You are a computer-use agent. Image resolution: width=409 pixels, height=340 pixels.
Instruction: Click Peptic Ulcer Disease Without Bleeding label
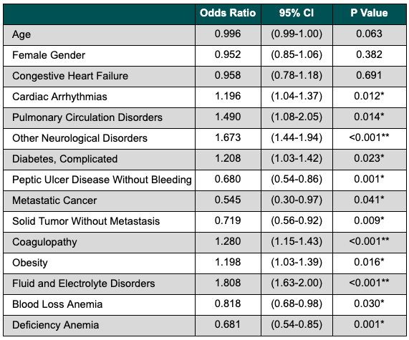tap(102, 180)
